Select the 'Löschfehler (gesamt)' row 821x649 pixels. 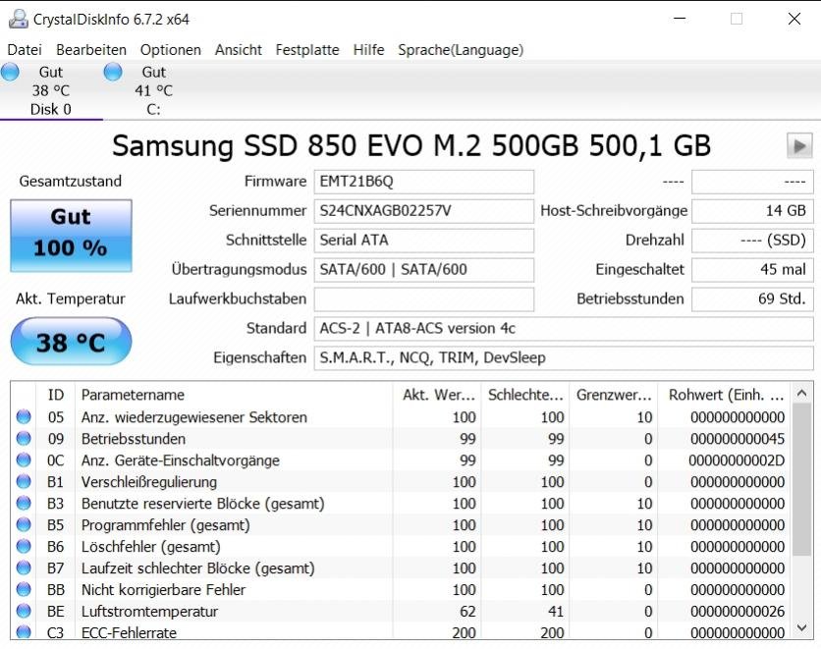click(401, 547)
